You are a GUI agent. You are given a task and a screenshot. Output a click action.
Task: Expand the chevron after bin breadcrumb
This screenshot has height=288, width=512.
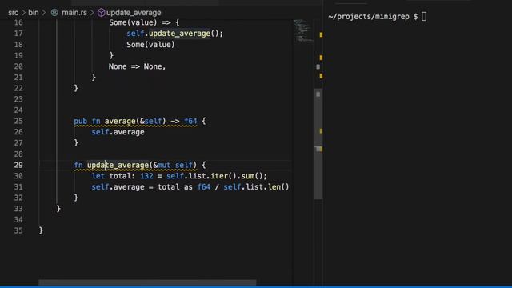pyautogui.click(x=45, y=13)
